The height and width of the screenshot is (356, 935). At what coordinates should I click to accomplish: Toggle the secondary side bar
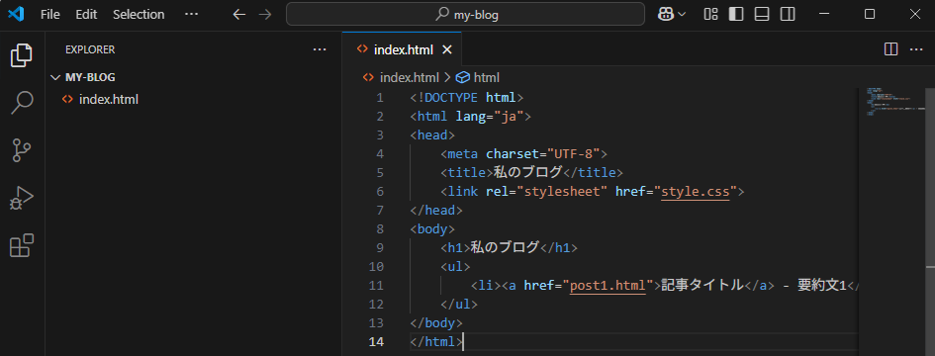pos(788,14)
